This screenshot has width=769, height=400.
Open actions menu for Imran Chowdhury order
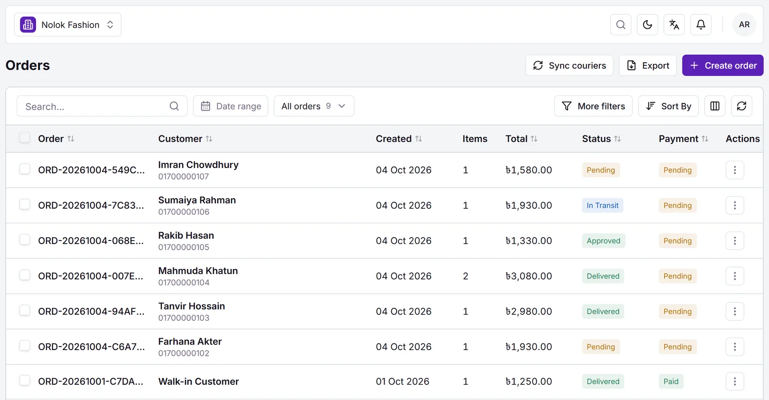(734, 170)
